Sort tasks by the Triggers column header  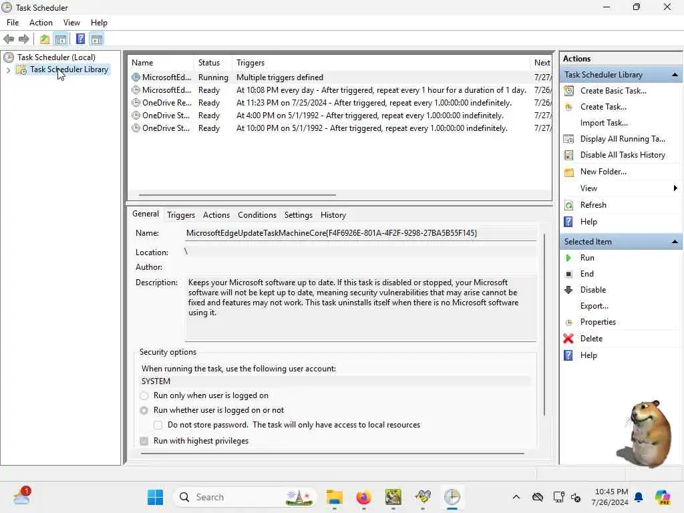381,63
